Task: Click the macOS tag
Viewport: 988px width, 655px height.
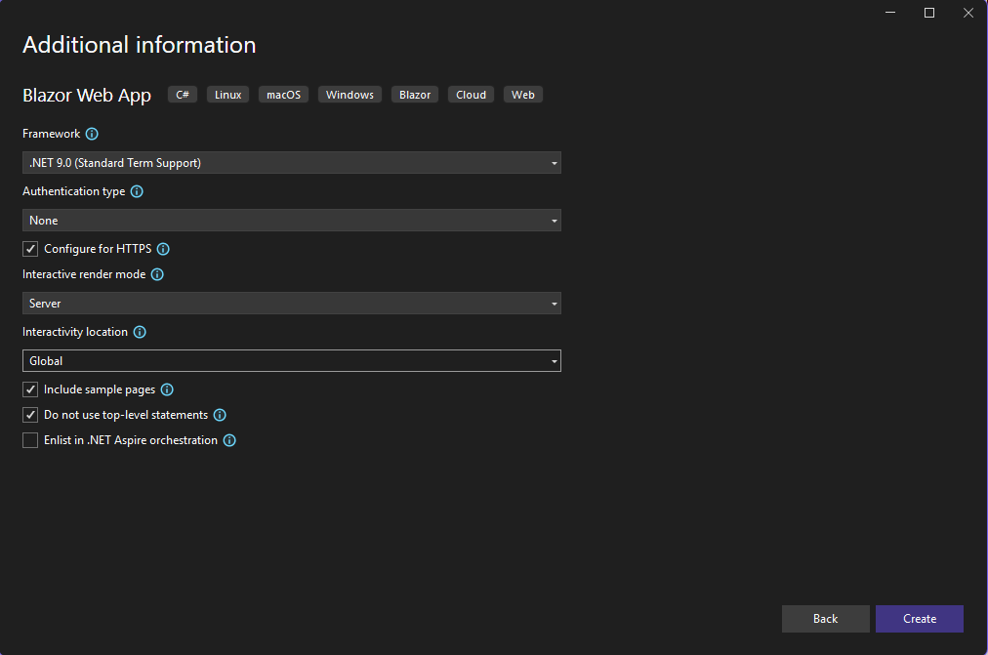Action: coord(283,95)
